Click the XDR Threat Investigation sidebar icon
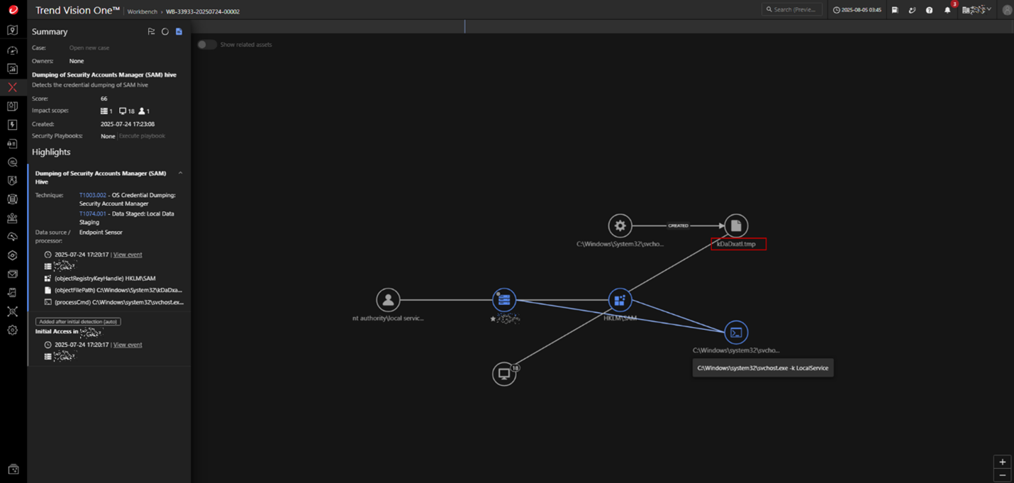 12,87
